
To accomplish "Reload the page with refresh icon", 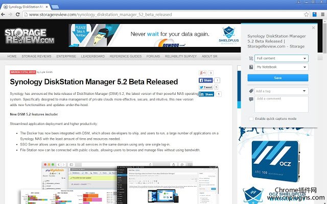I will (x=18, y=14).
